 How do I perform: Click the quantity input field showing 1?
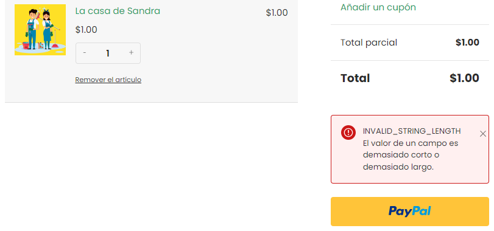108,53
